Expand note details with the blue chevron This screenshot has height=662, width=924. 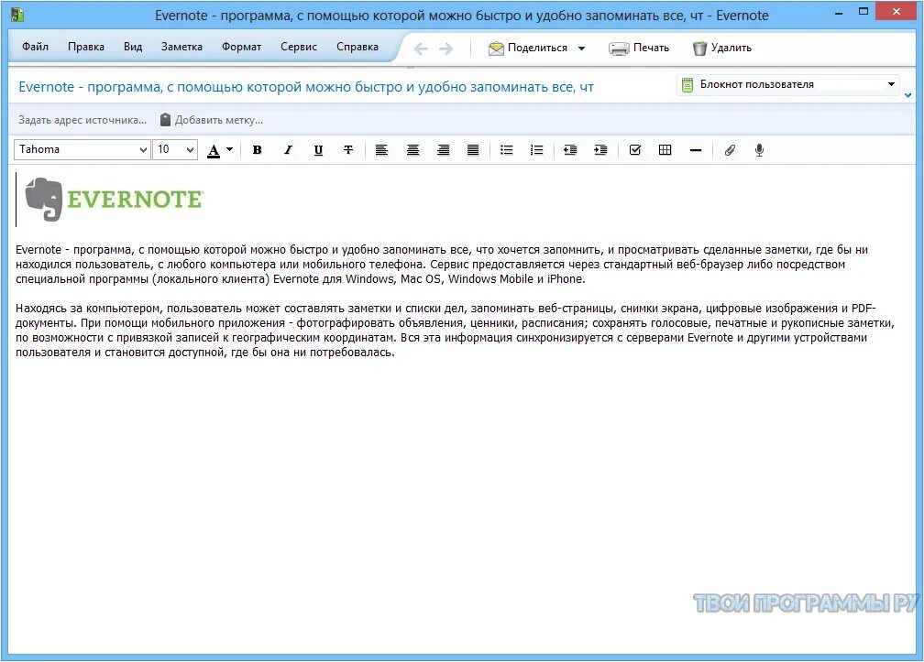[908, 95]
